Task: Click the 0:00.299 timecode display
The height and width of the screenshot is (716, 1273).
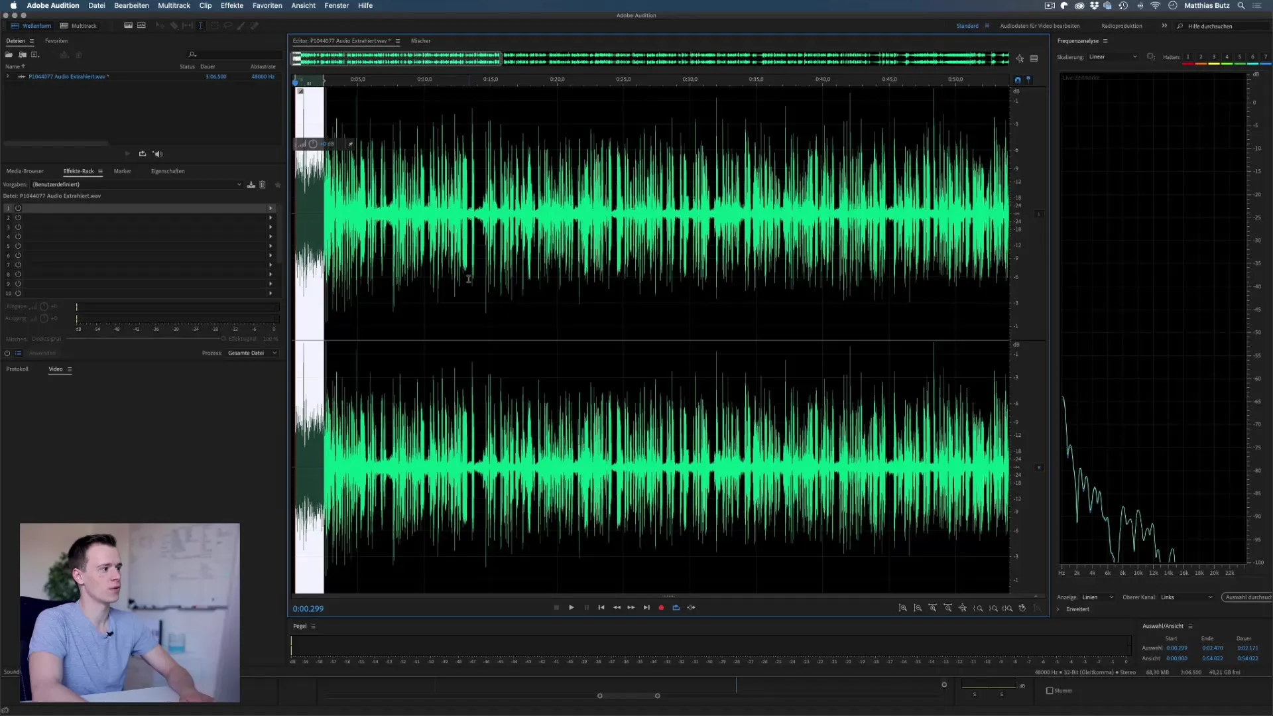Action: tap(308, 609)
